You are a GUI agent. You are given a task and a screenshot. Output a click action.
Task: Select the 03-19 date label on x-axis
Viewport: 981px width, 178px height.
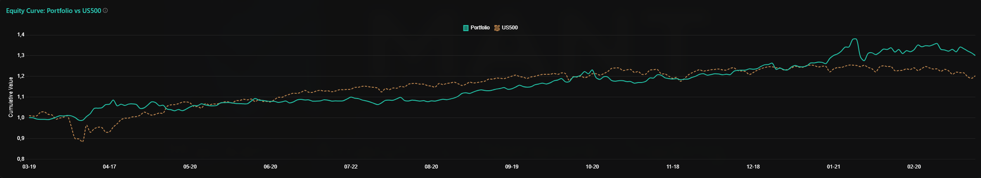(x=29, y=167)
